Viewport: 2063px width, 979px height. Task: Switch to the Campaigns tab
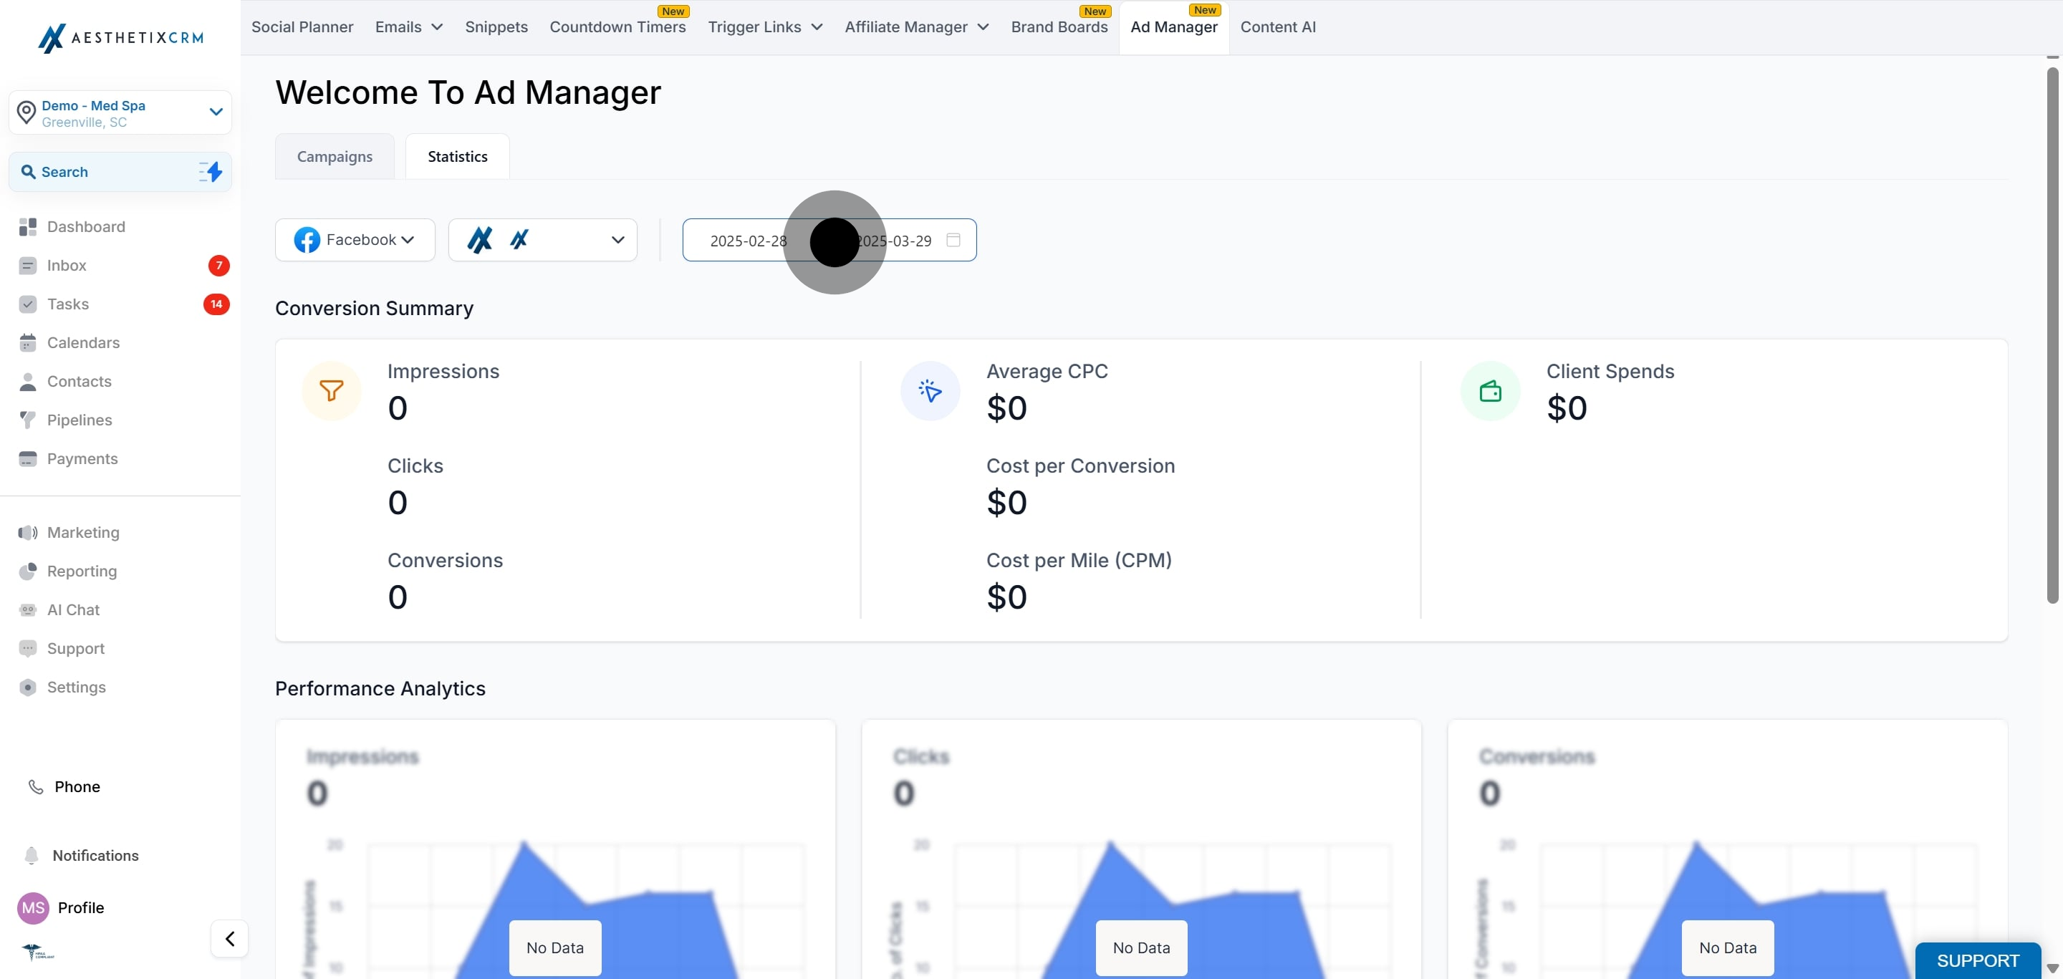point(335,157)
